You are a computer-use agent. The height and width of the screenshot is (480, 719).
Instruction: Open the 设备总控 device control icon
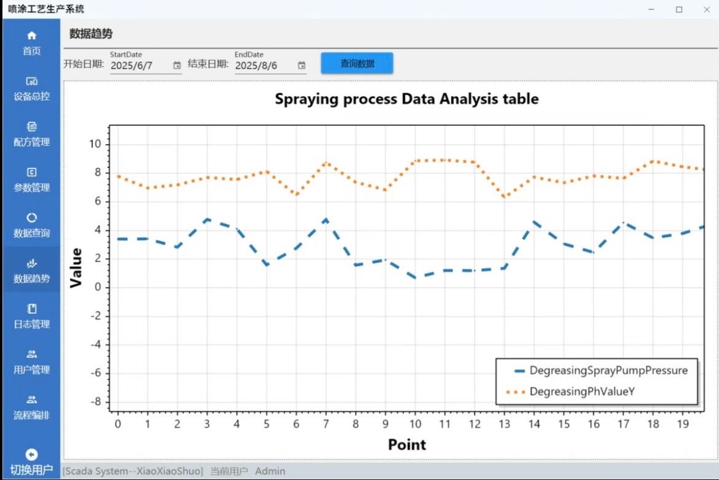(32, 81)
